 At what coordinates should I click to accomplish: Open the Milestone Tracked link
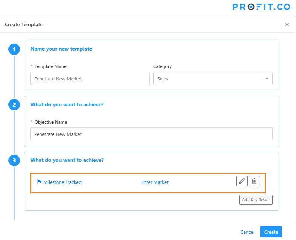click(62, 182)
